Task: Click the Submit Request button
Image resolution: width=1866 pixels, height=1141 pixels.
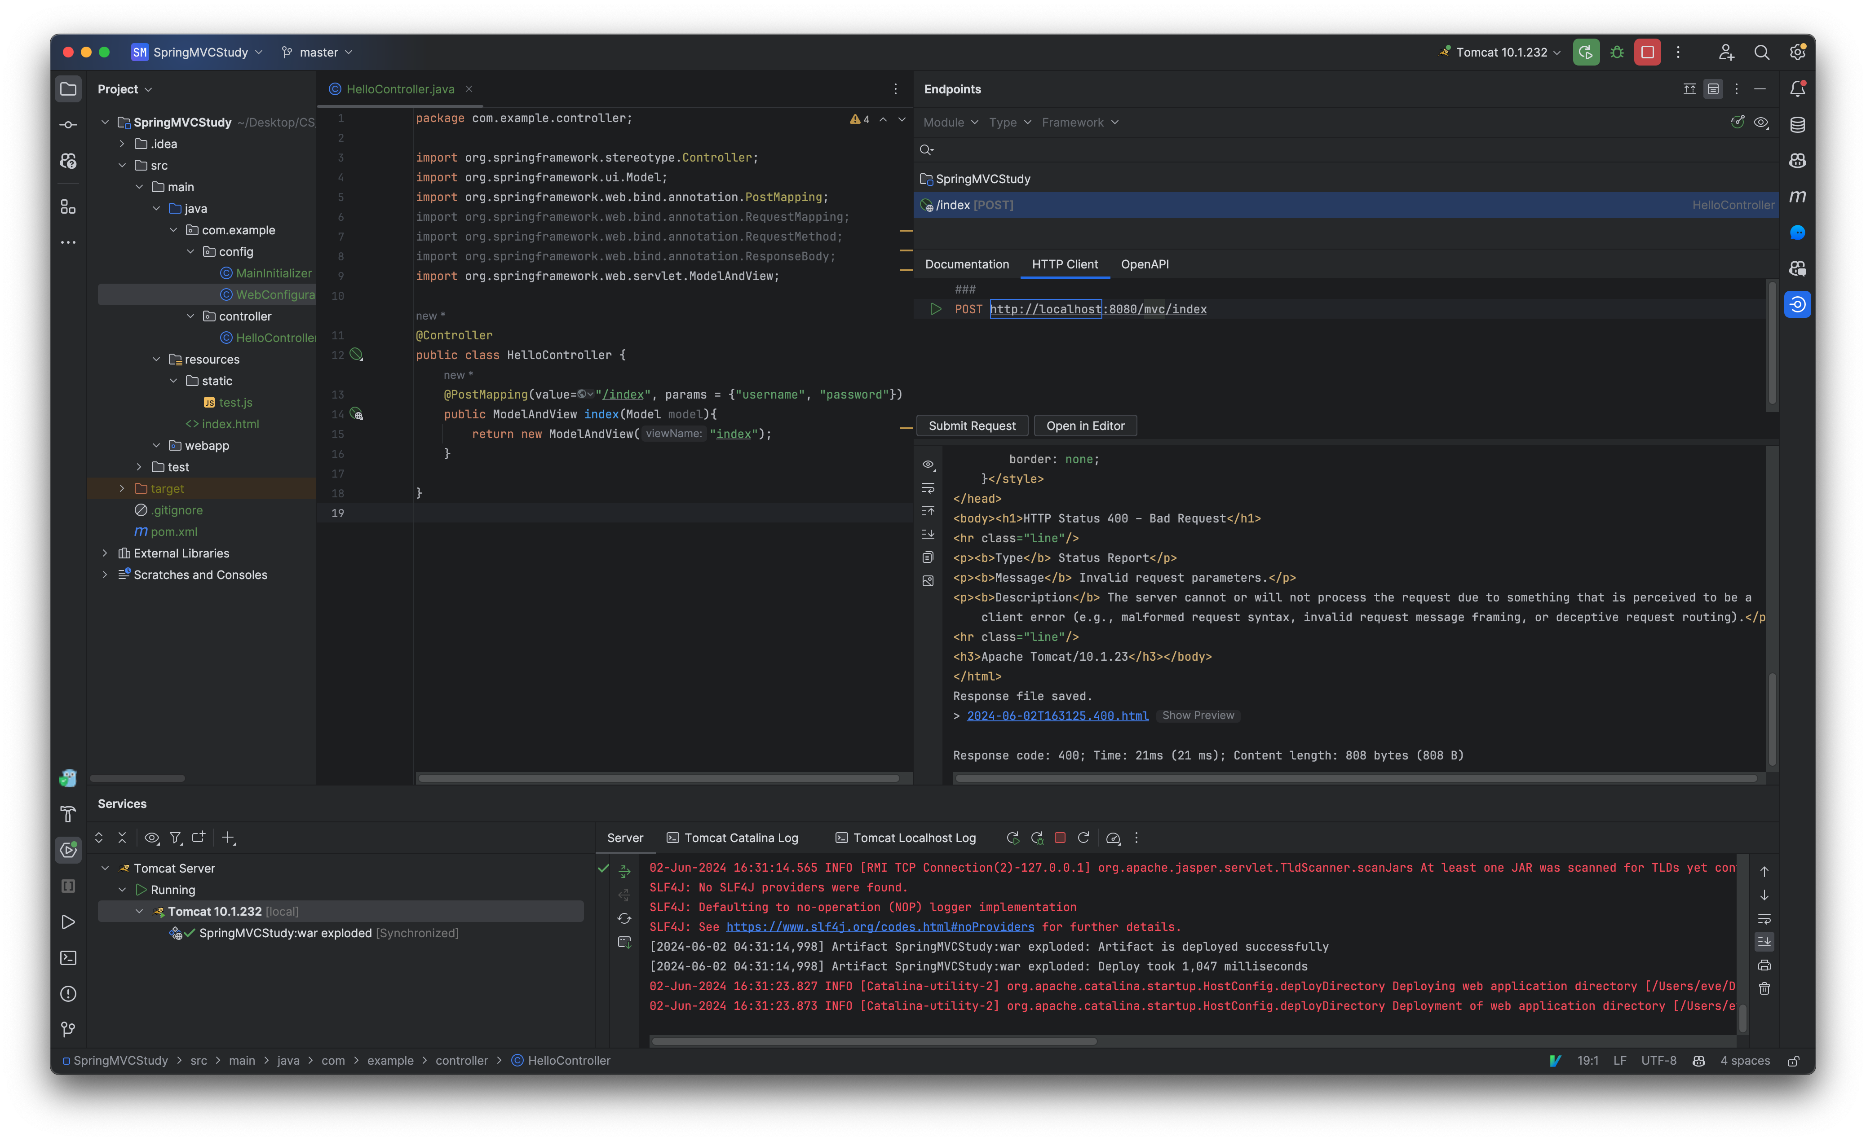Action: [x=972, y=425]
